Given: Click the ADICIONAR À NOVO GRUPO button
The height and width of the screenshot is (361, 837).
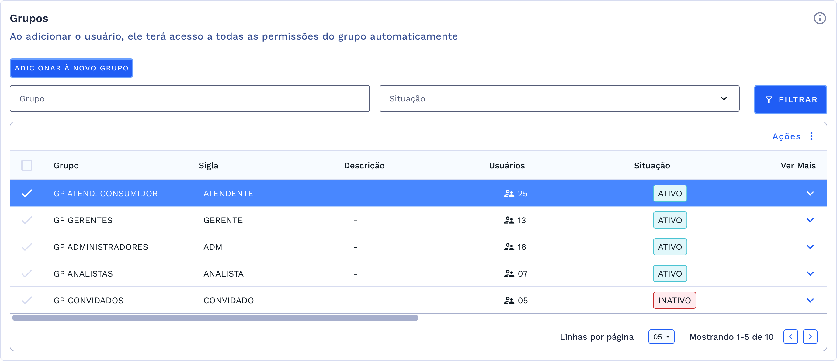Looking at the screenshot, I should pos(71,68).
